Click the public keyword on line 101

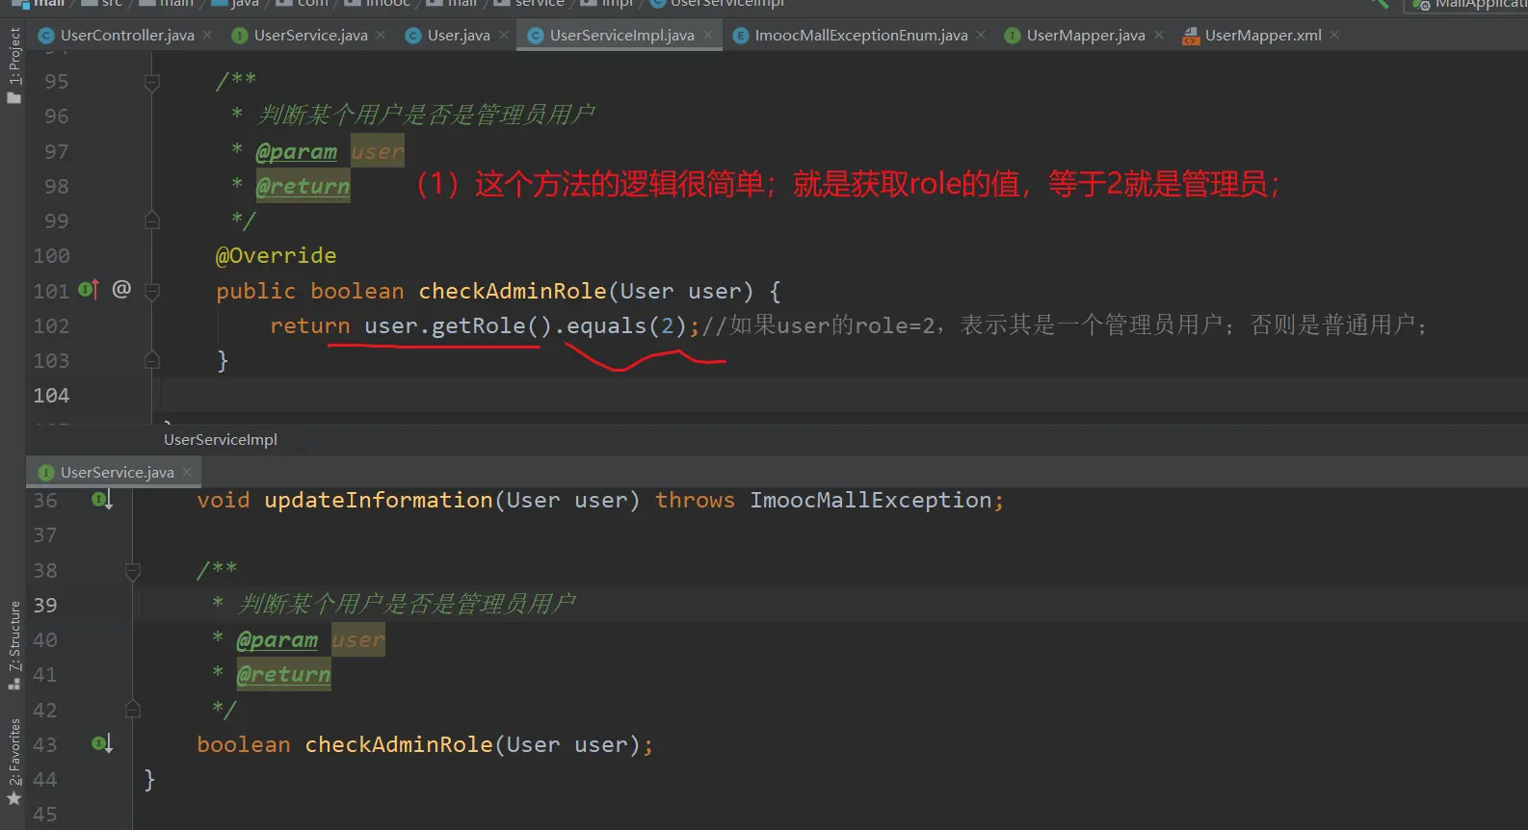coord(256,291)
